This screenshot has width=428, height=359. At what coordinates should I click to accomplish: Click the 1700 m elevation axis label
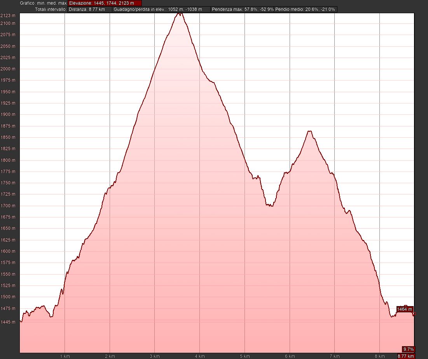[x=8, y=206]
